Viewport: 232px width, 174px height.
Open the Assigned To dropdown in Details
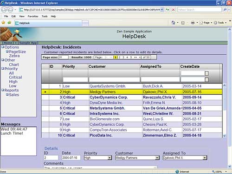pos(205,158)
